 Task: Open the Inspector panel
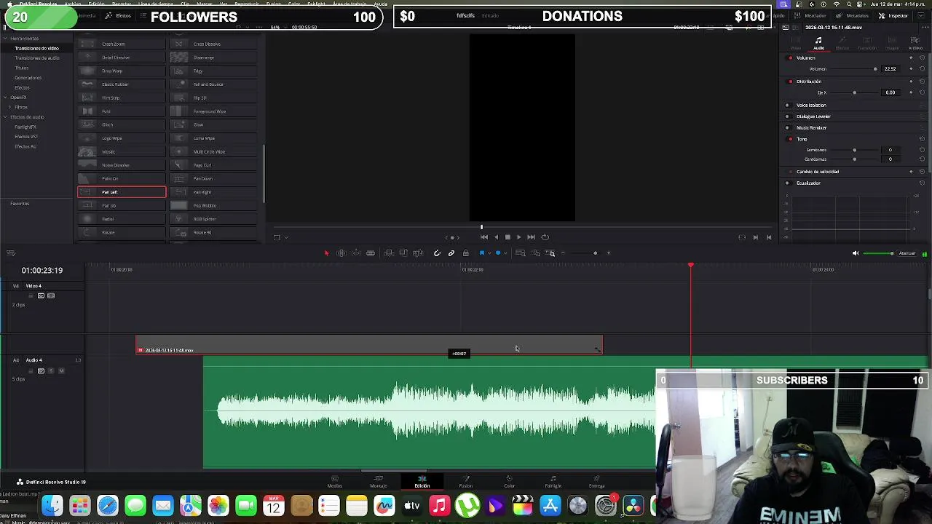pos(893,16)
